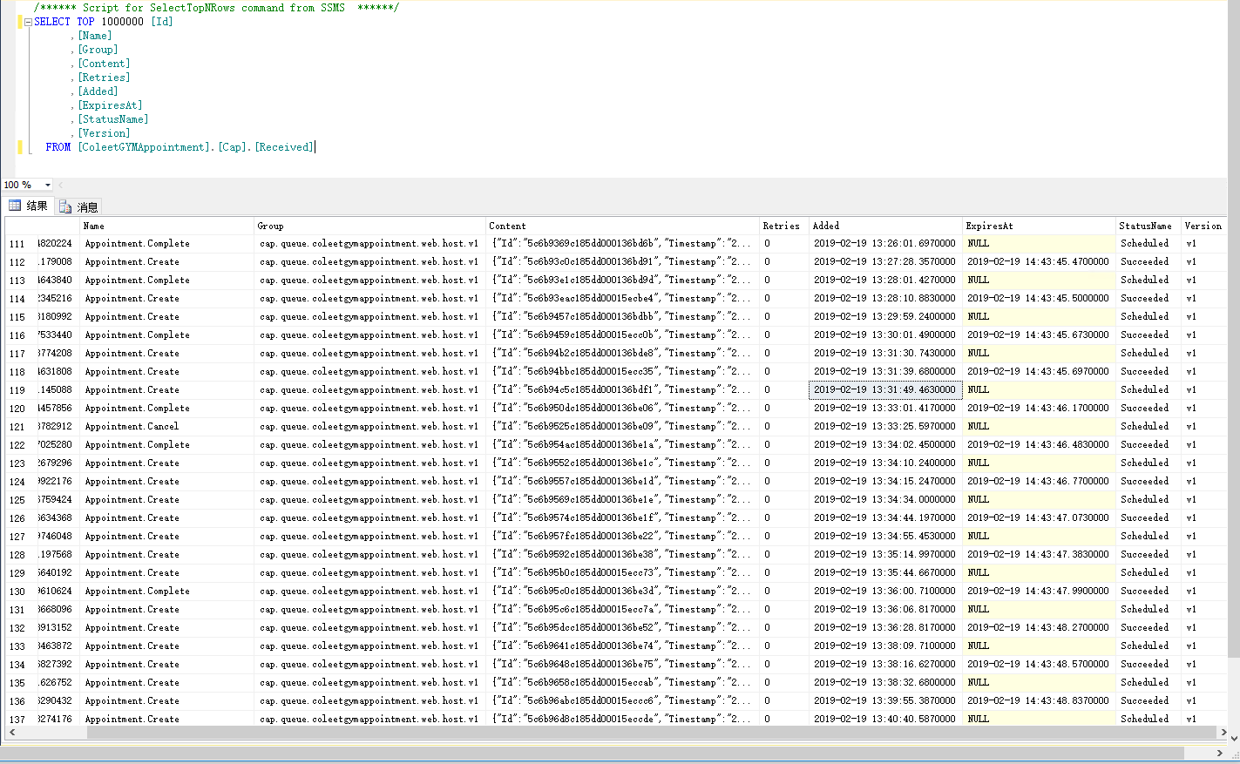Select row header 119
The image size is (1240, 764).
click(x=19, y=390)
